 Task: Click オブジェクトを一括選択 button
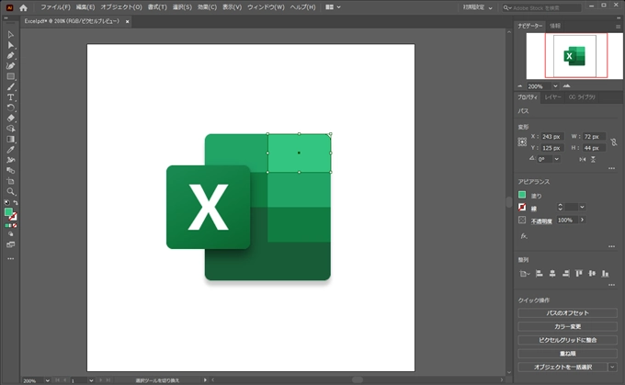pos(562,367)
